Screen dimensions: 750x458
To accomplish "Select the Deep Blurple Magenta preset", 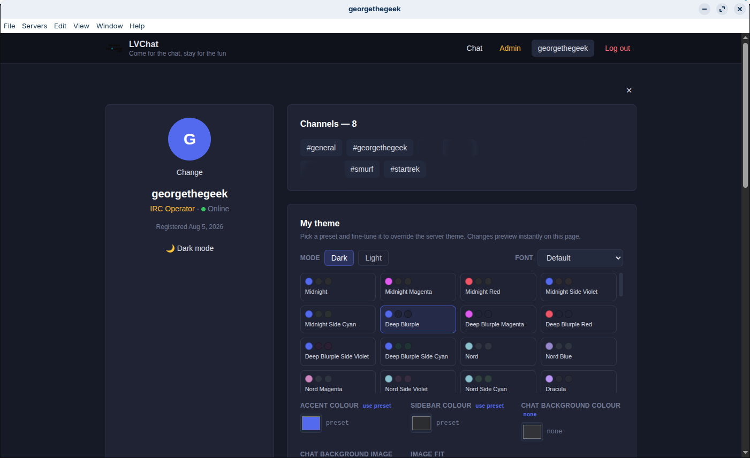I will (498, 319).
